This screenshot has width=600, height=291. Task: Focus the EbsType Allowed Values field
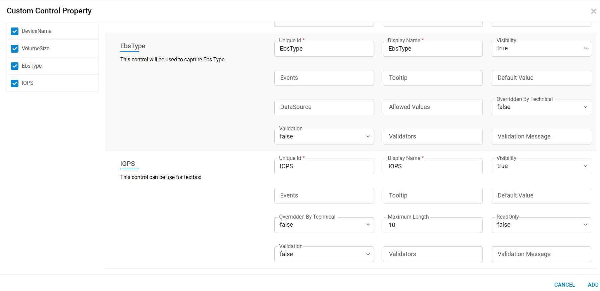[x=432, y=107]
